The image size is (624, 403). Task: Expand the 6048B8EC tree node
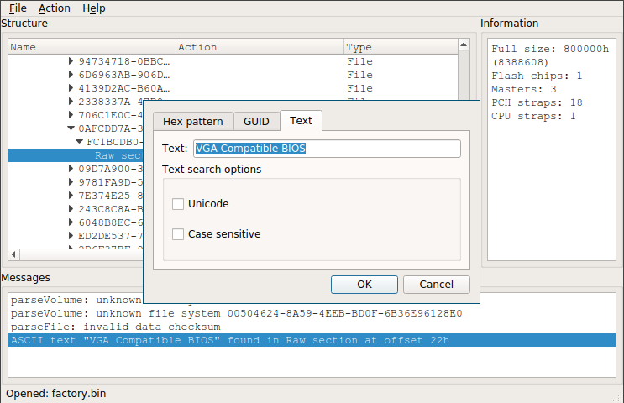(71, 222)
